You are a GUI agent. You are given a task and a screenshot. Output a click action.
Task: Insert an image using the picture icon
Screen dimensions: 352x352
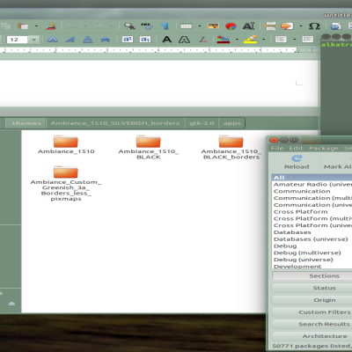(x=213, y=26)
